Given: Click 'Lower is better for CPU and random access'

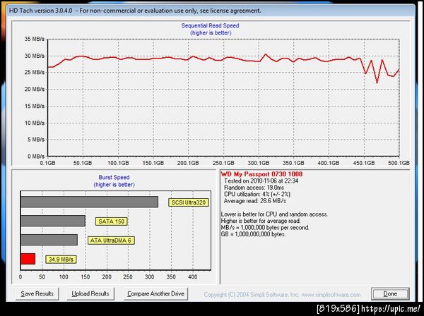Looking at the screenshot, I should (274, 214).
